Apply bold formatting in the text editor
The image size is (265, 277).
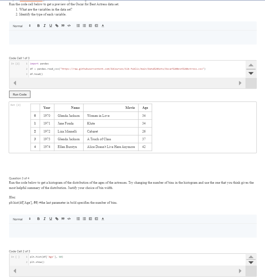pos(39,26)
